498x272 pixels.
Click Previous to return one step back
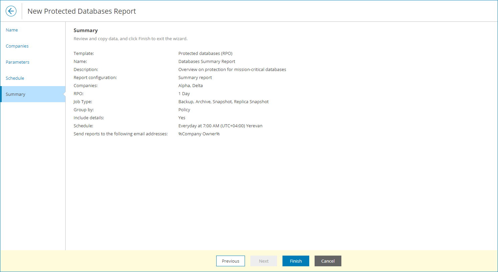tap(231, 261)
